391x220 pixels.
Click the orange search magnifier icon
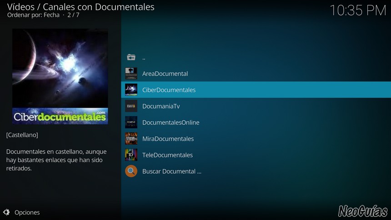pos(131,171)
